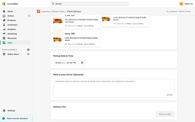Open the Adam Liu account menu
Image resolution: width=195 pixels, height=122 pixels.
click(186, 4)
